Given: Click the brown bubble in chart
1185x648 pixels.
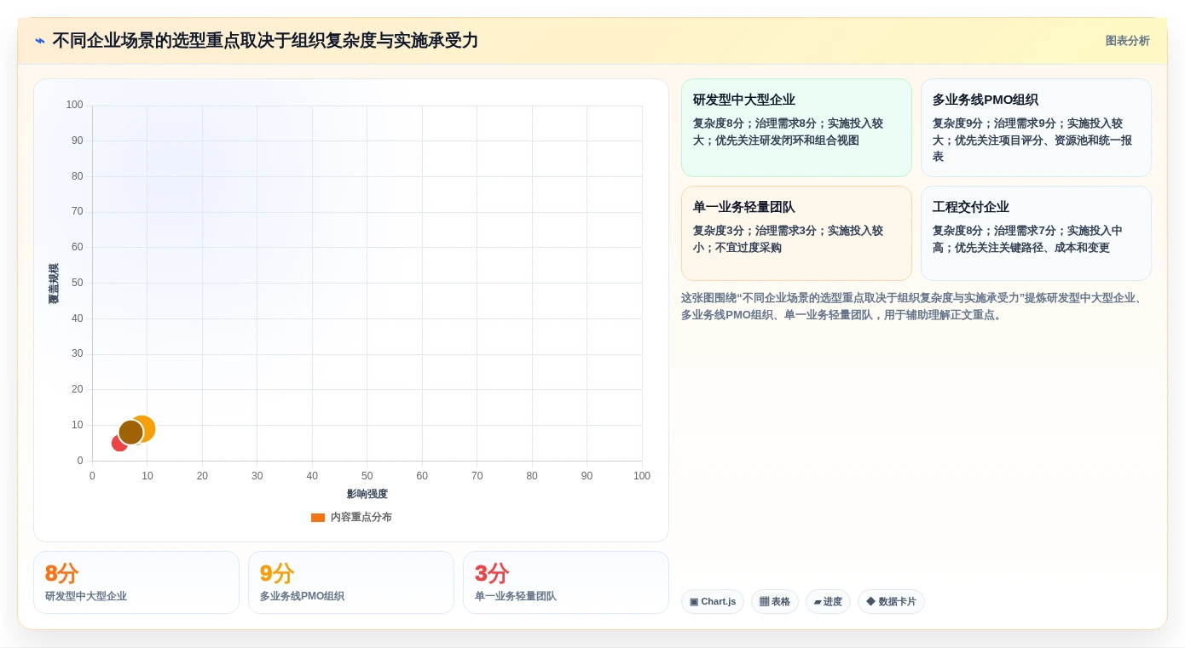Looking at the screenshot, I should [130, 433].
